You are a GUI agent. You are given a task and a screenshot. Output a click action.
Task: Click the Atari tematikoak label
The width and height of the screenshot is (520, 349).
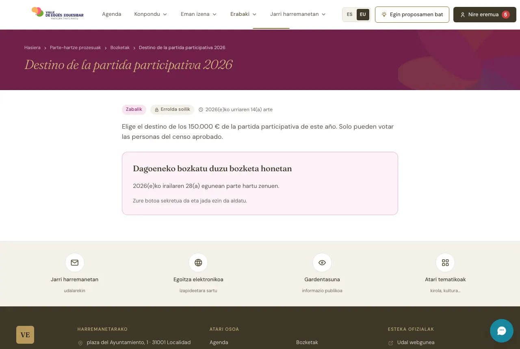point(445,280)
